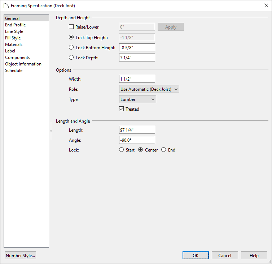This screenshot has width=272, height=264.
Task: Open the General category
Action: (x=26, y=18)
